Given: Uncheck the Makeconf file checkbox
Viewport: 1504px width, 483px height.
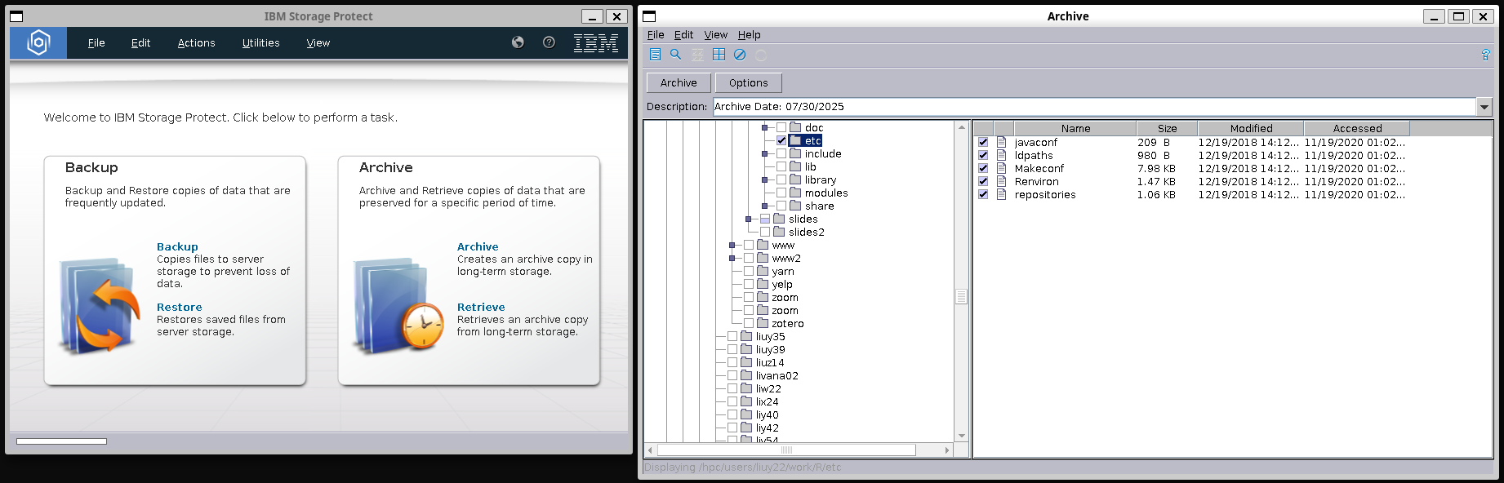Looking at the screenshot, I should click(983, 168).
